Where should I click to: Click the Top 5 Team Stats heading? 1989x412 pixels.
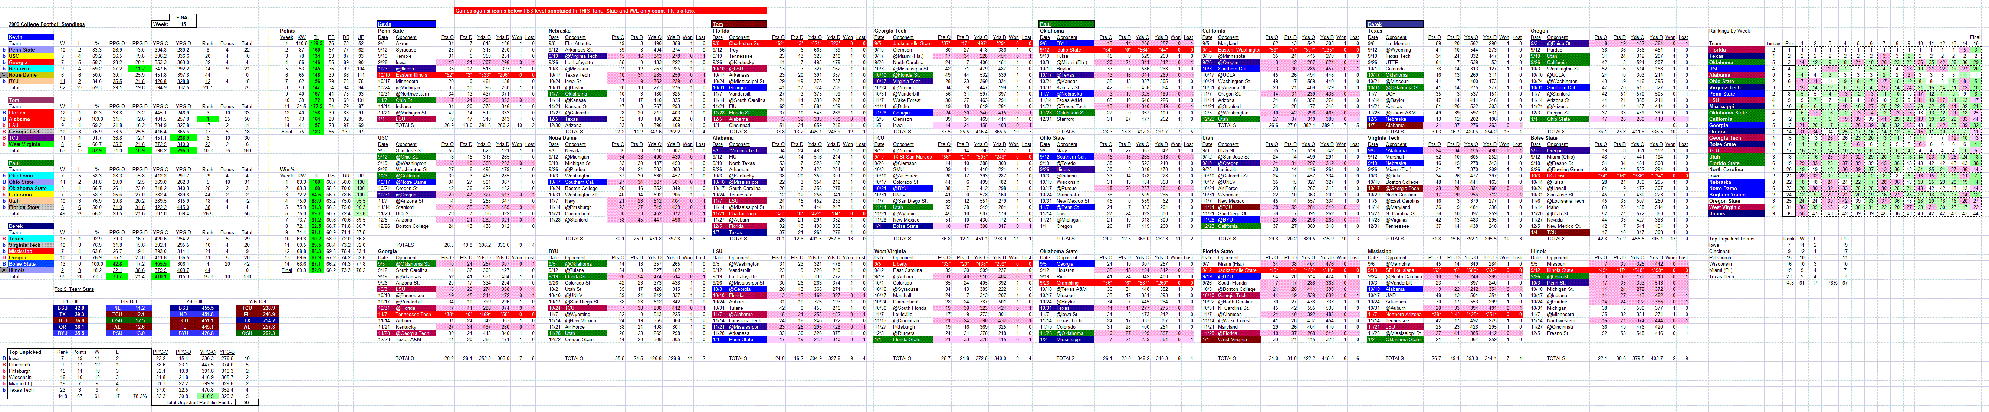coord(74,289)
